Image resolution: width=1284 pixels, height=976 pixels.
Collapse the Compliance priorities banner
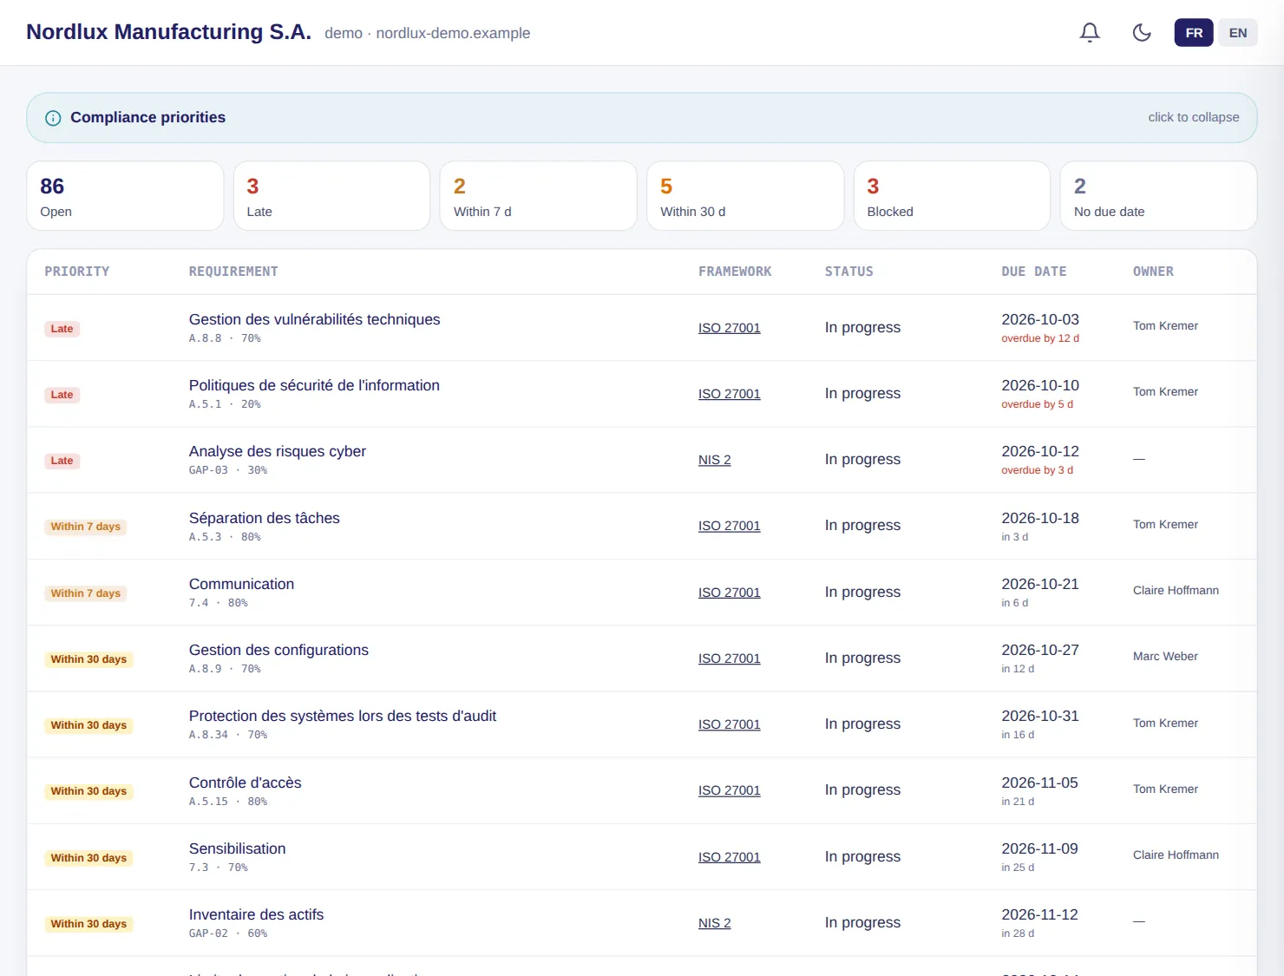642,118
